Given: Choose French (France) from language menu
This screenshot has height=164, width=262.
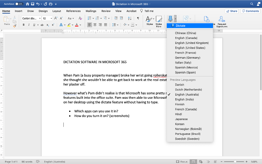Looking at the screenshot, I should pos(185,52).
